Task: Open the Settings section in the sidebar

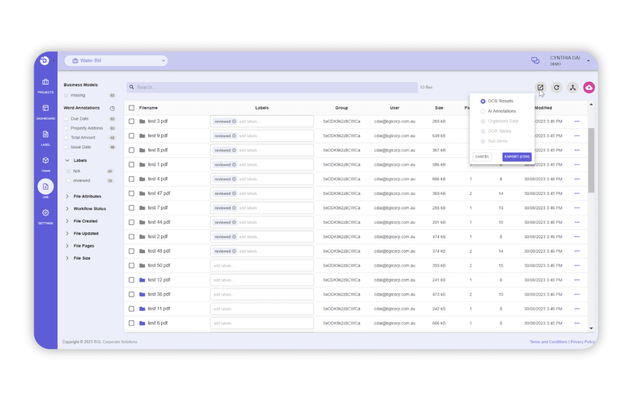Action: click(x=45, y=217)
